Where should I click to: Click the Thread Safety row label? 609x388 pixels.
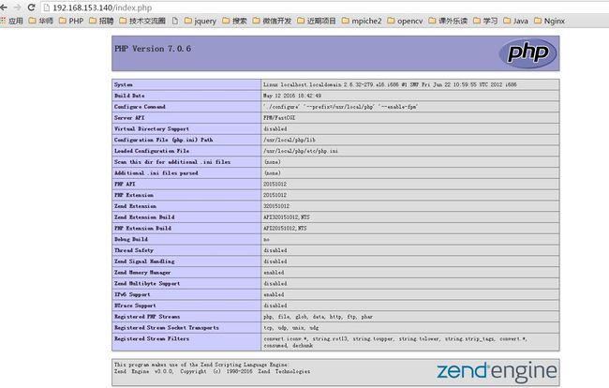pos(134,250)
